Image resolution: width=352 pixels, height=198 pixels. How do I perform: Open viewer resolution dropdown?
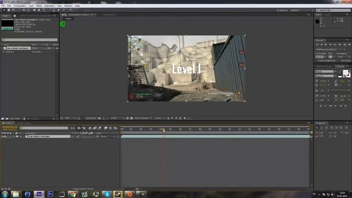(117, 118)
